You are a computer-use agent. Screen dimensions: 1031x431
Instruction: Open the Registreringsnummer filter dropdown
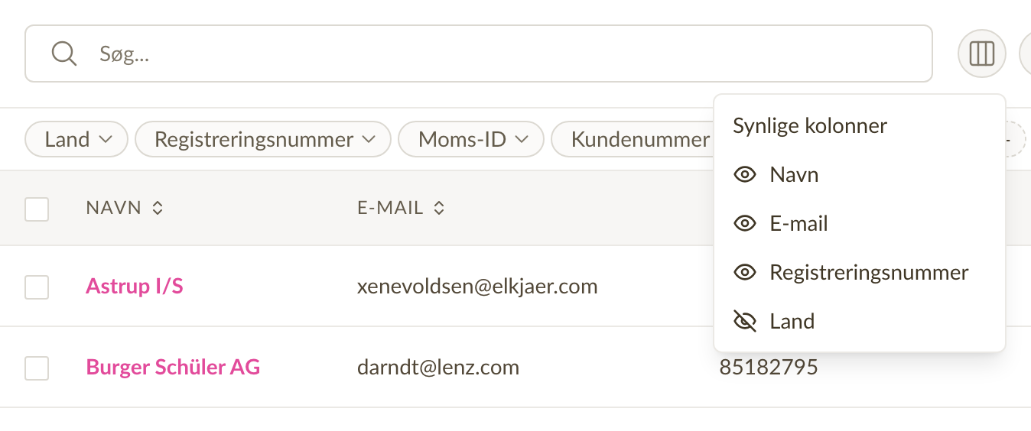(263, 140)
